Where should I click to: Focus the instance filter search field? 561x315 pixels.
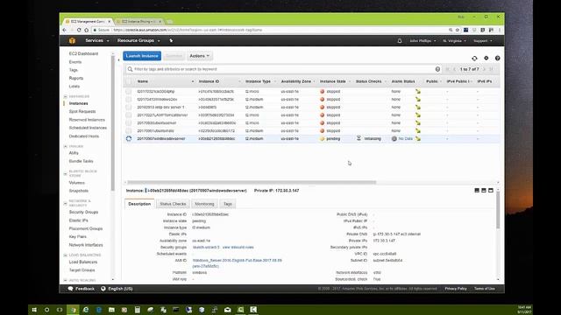tap(282, 69)
